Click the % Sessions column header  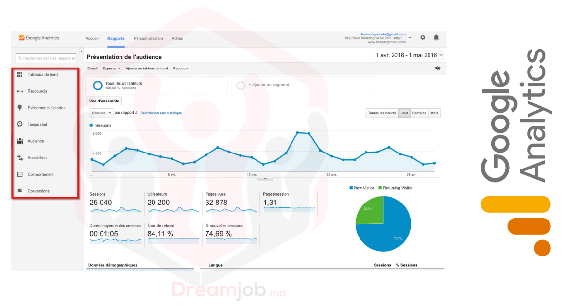(x=406, y=265)
